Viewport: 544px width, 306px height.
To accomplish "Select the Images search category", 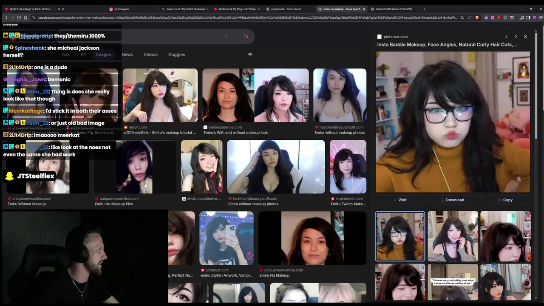I will [103, 54].
